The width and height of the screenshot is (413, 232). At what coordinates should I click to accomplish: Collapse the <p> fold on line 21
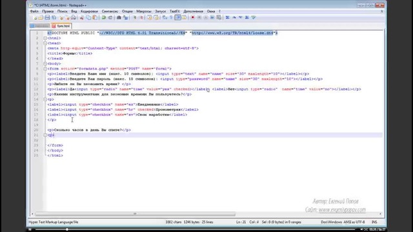click(x=45, y=135)
